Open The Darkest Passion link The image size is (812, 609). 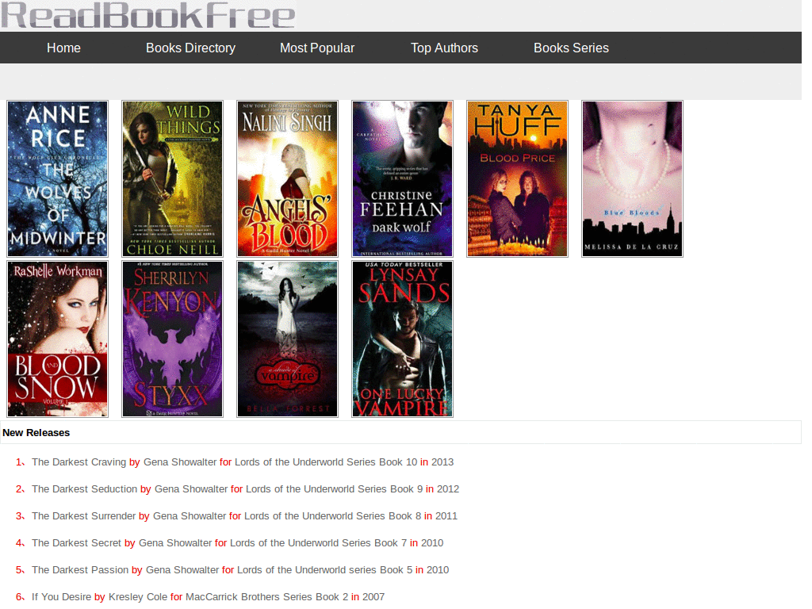[x=80, y=569]
